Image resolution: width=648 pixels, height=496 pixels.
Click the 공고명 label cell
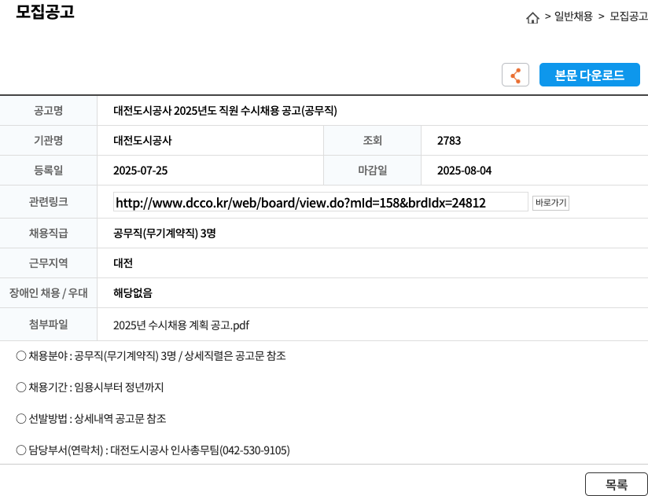[48, 111]
